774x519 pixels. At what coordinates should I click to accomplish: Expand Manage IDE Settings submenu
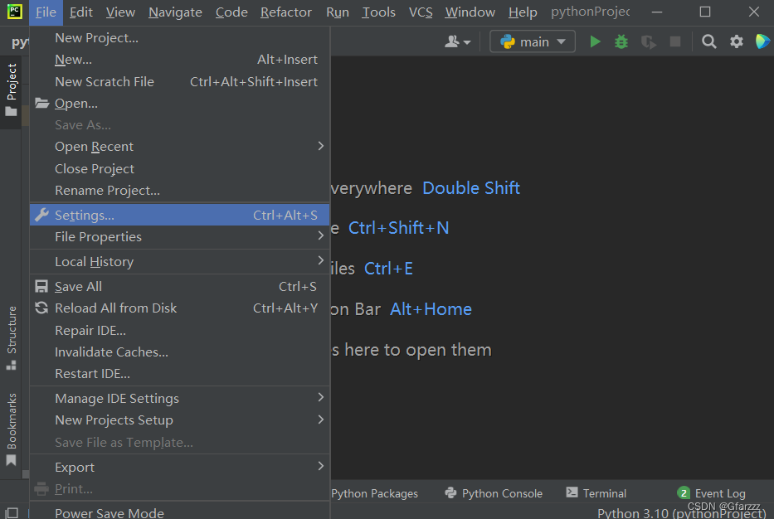tap(180, 399)
